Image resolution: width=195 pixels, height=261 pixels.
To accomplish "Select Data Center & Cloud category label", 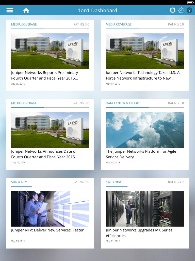I will [122, 103].
